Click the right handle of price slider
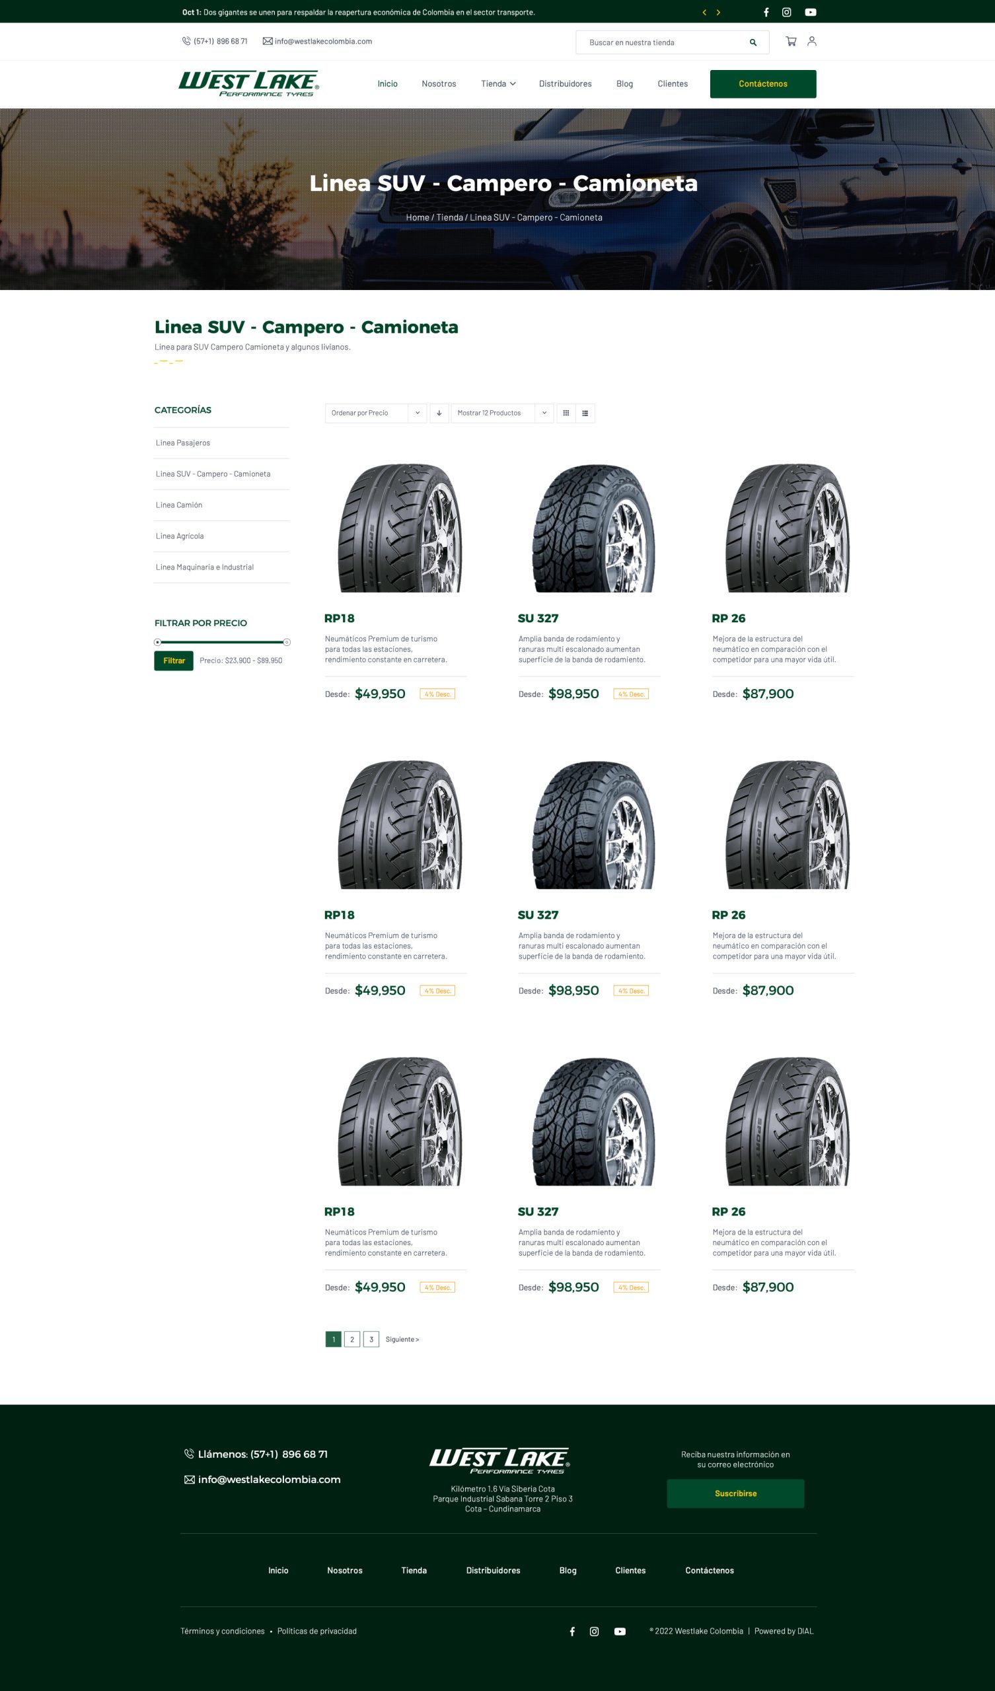995x1691 pixels. pyautogui.click(x=287, y=642)
